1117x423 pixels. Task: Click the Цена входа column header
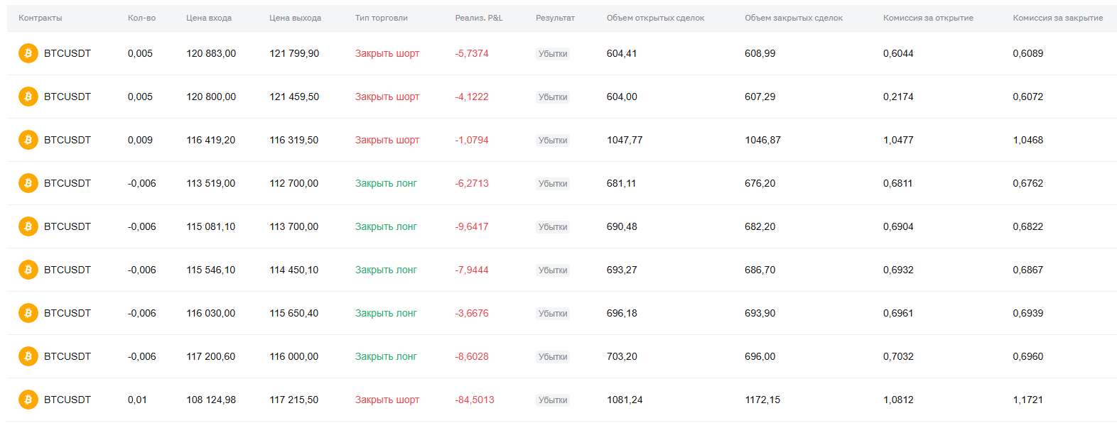[x=209, y=18]
